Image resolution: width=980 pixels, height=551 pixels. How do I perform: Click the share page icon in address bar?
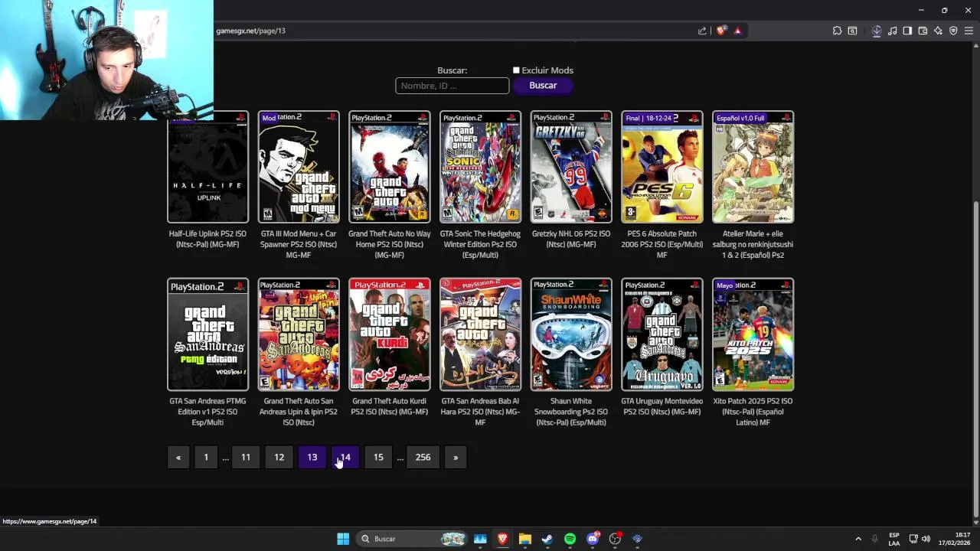(702, 31)
